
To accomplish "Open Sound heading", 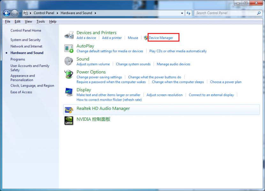I will point(83,59).
